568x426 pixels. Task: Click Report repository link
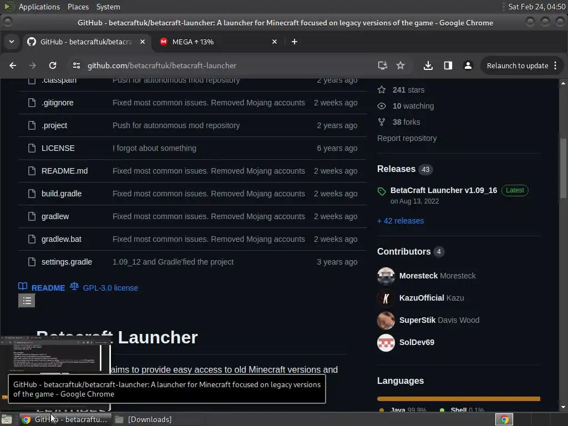pyautogui.click(x=407, y=138)
